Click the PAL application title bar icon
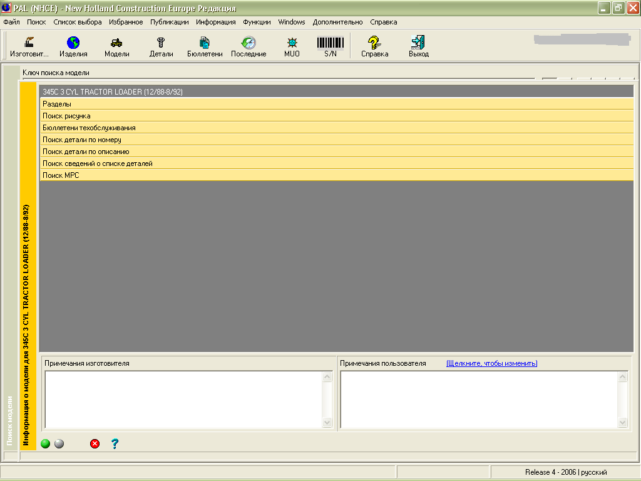 pos(6,8)
